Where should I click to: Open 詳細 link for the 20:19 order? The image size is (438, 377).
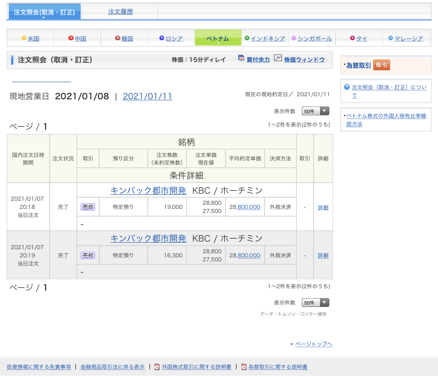[323, 256]
